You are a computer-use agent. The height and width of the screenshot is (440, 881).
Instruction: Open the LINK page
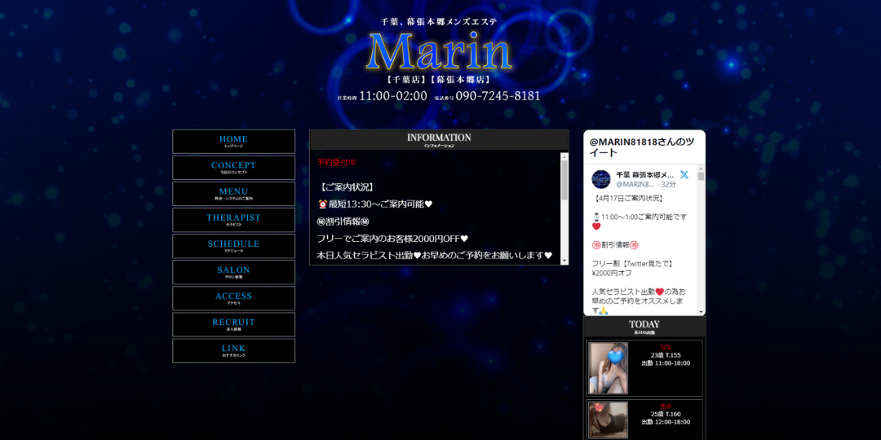click(x=234, y=350)
